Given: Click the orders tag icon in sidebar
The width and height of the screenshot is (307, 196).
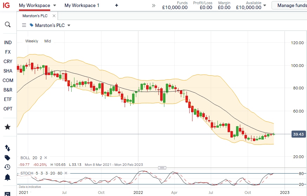Looking at the screenshot, I should [x=8, y=158].
